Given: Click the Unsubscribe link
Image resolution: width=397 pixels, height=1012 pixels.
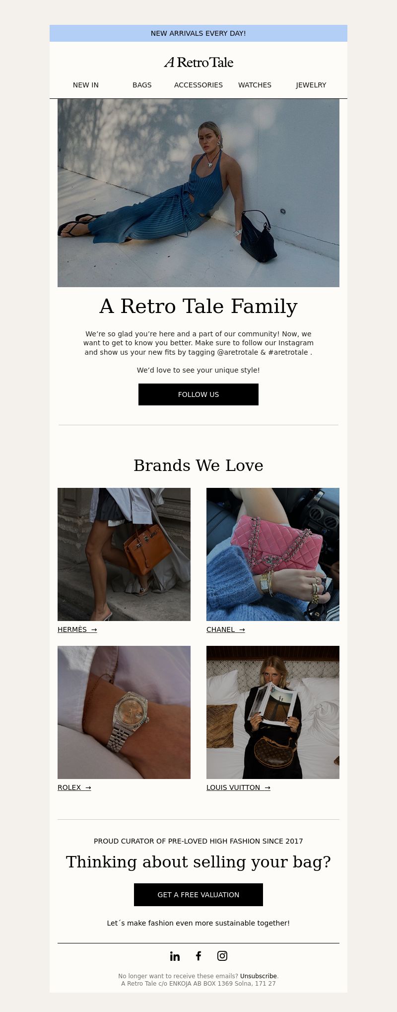Looking at the screenshot, I should pyautogui.click(x=258, y=976).
